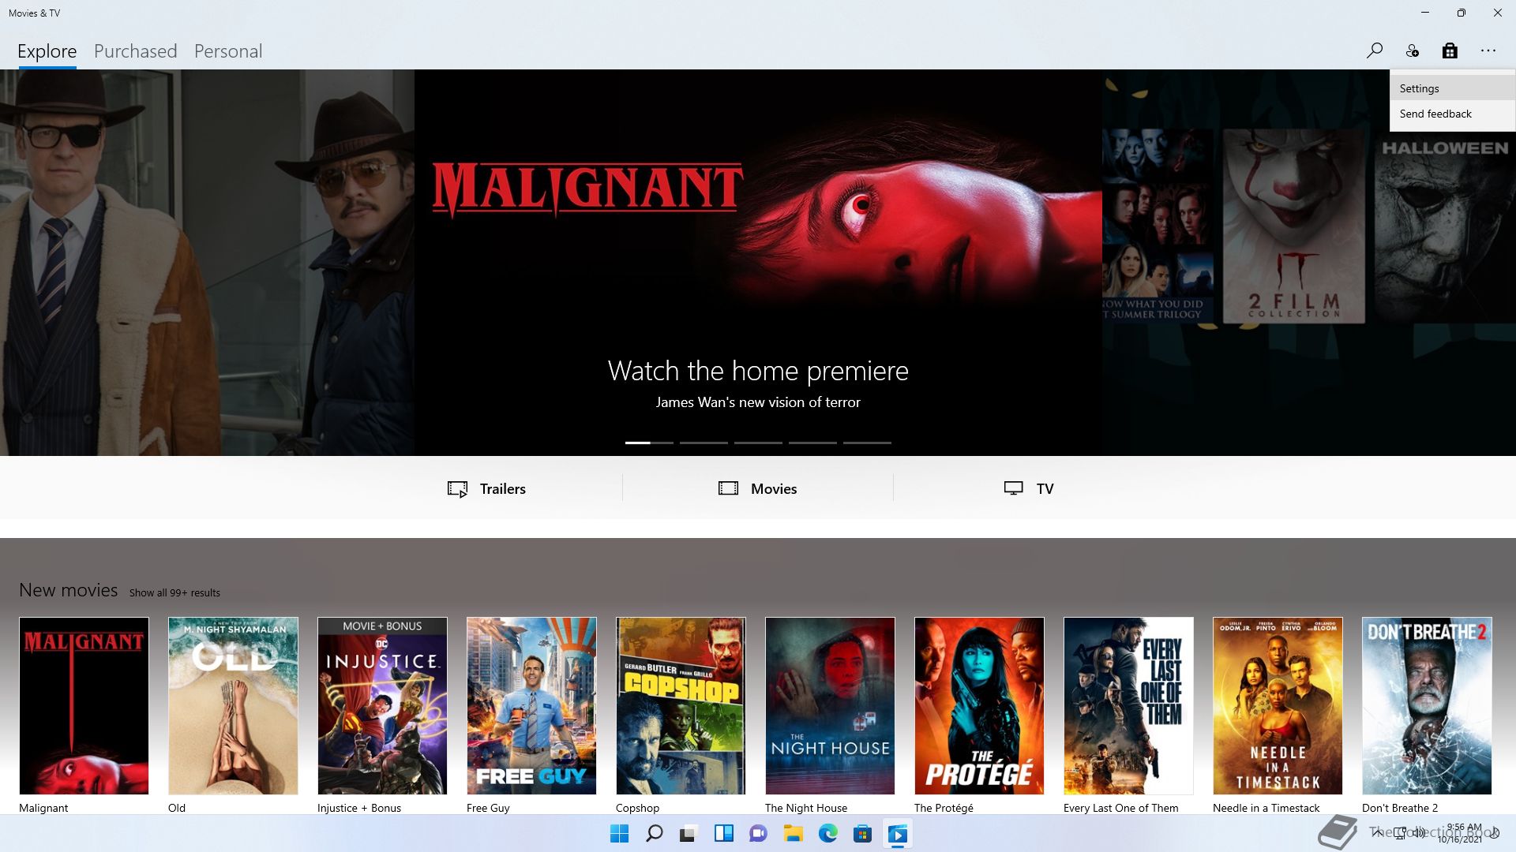Open the Widgets taskbar icon
The image size is (1516, 852).
723,834
